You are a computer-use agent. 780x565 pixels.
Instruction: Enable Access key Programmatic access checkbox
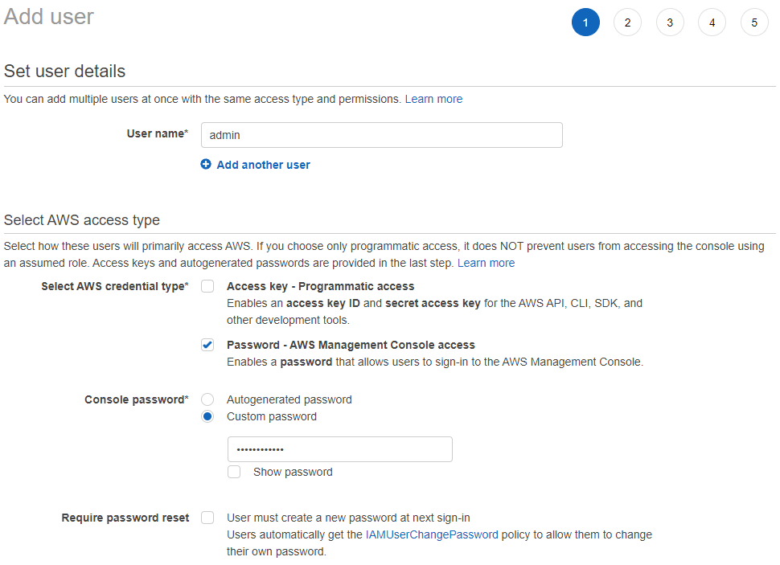click(207, 286)
